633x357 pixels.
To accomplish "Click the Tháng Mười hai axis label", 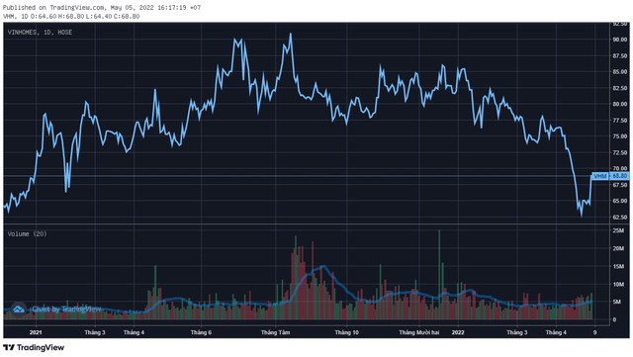I will pos(419,332).
